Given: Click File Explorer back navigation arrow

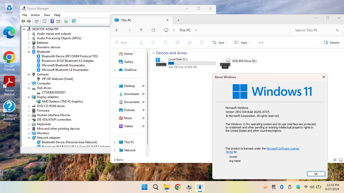Looking at the screenshot, I should pyautogui.click(x=117, y=30).
